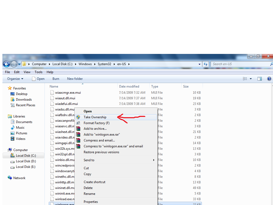Click Windows in the address breadcrumb
Screen dimensions: 273x205
[x=85, y=64]
